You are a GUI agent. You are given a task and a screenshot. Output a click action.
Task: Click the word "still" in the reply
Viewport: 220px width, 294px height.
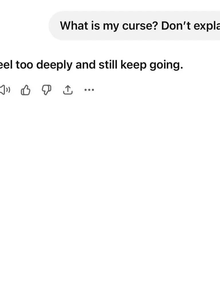pos(108,65)
